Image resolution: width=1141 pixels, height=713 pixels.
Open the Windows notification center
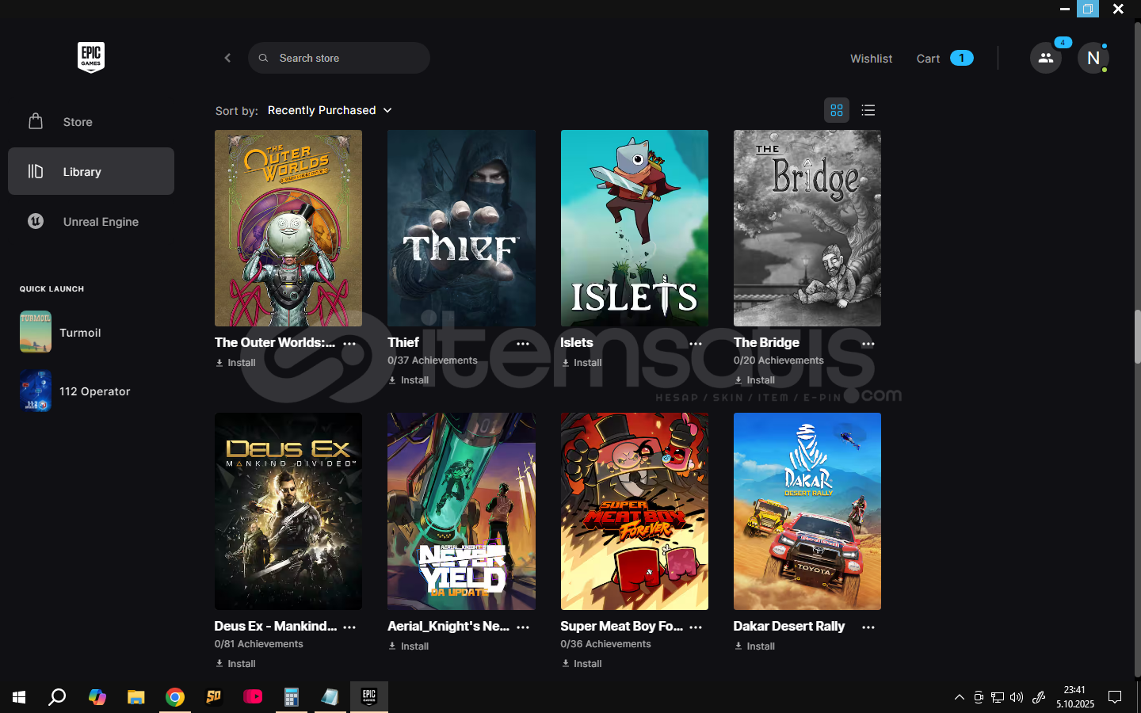click(x=1115, y=697)
